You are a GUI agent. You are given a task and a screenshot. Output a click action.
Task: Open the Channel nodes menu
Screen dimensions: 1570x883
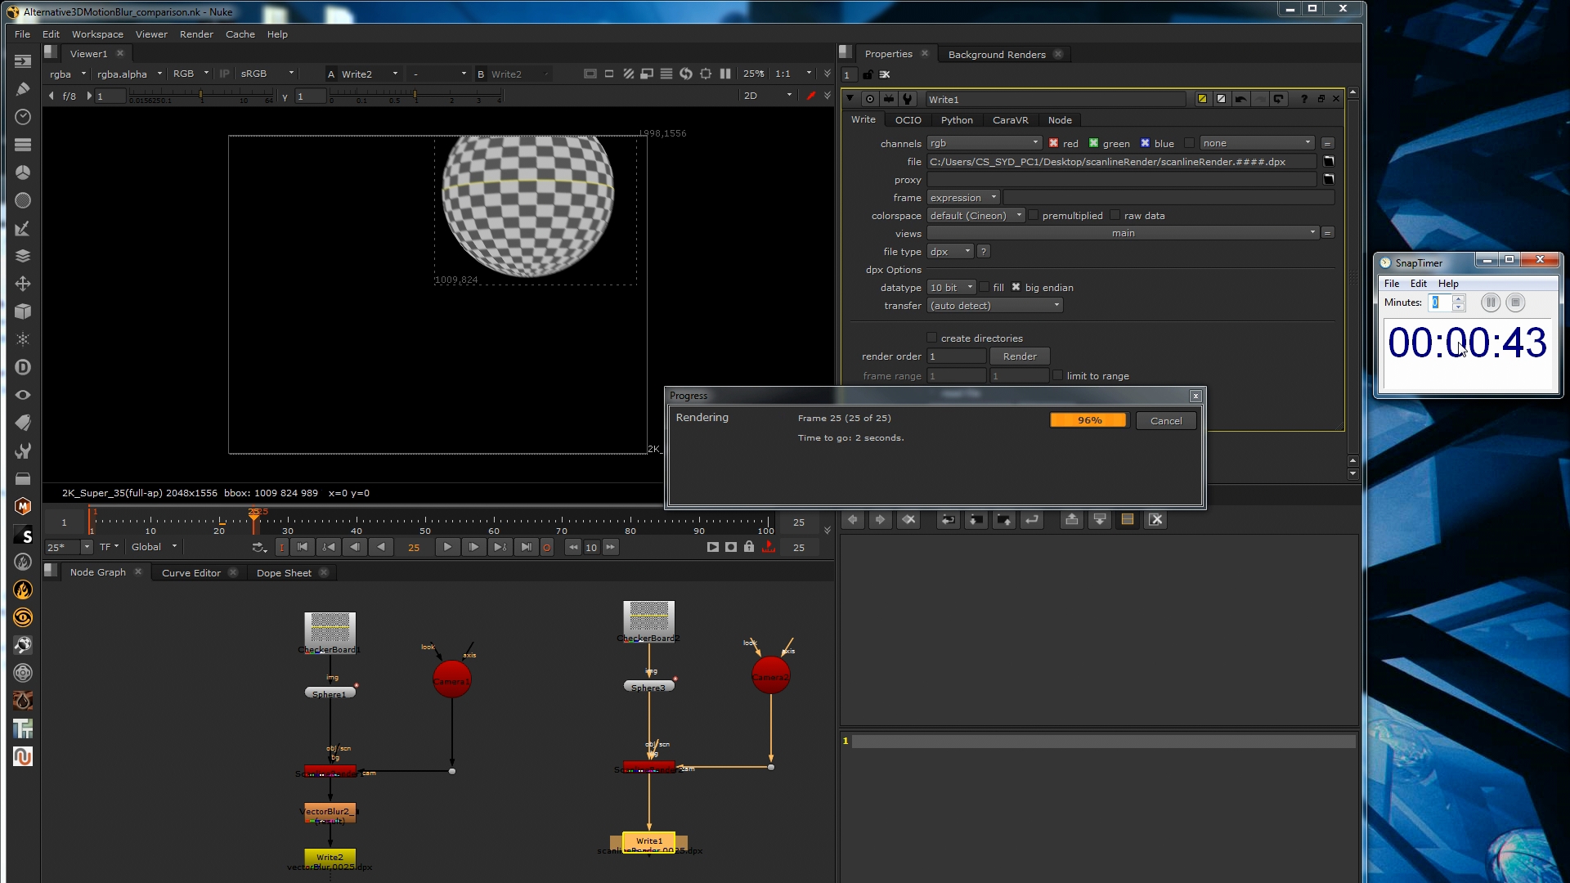(23, 145)
